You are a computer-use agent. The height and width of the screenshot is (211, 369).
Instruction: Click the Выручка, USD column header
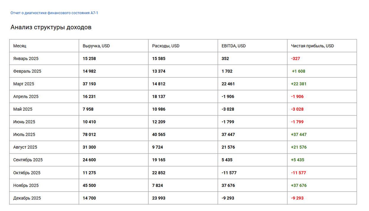coord(96,46)
